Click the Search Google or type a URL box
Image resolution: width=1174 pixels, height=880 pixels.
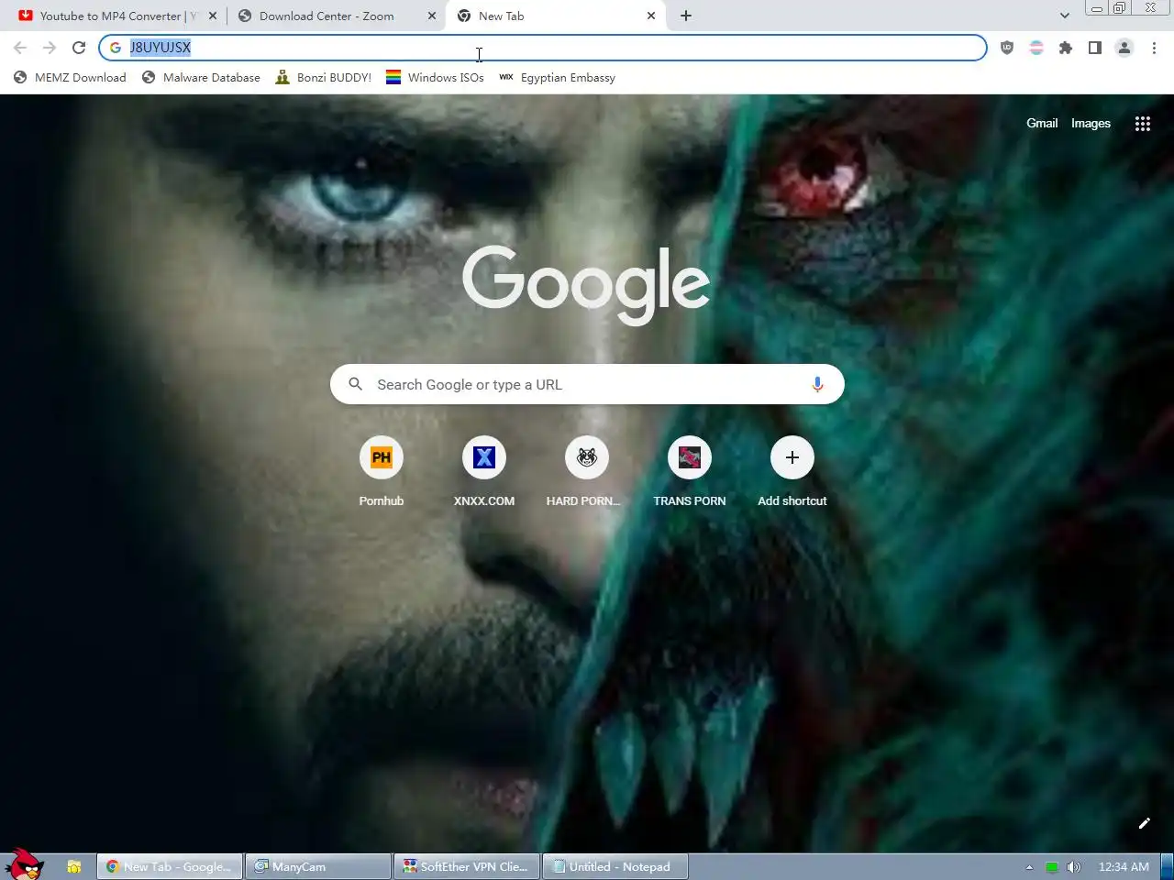pos(587,385)
